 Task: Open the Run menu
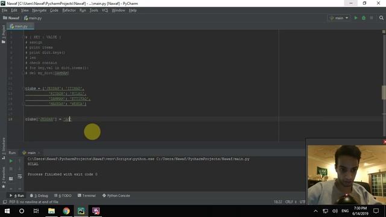83,10
